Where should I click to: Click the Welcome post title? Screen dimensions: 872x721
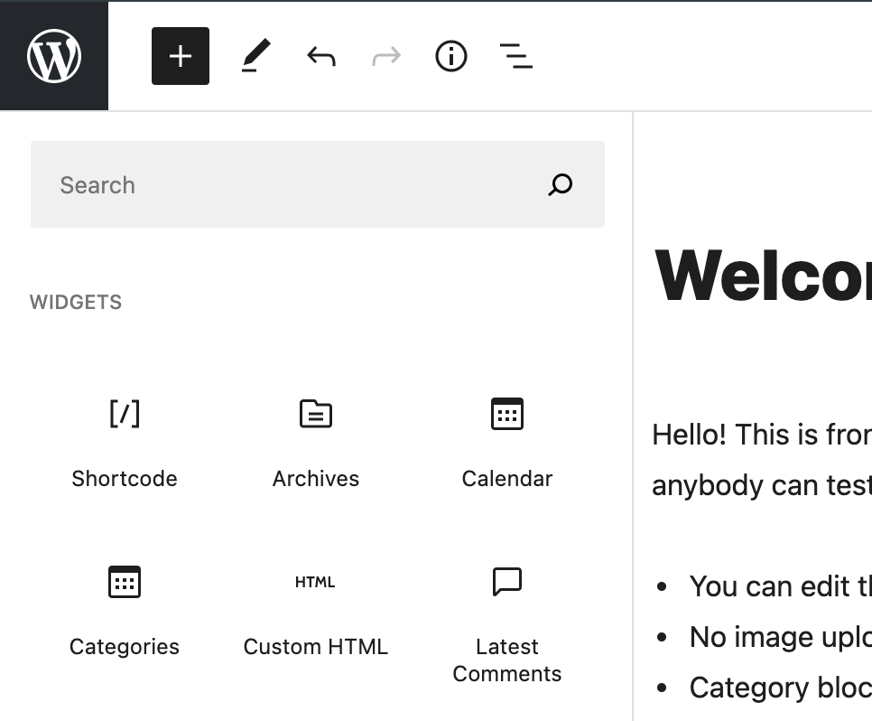coord(763,276)
